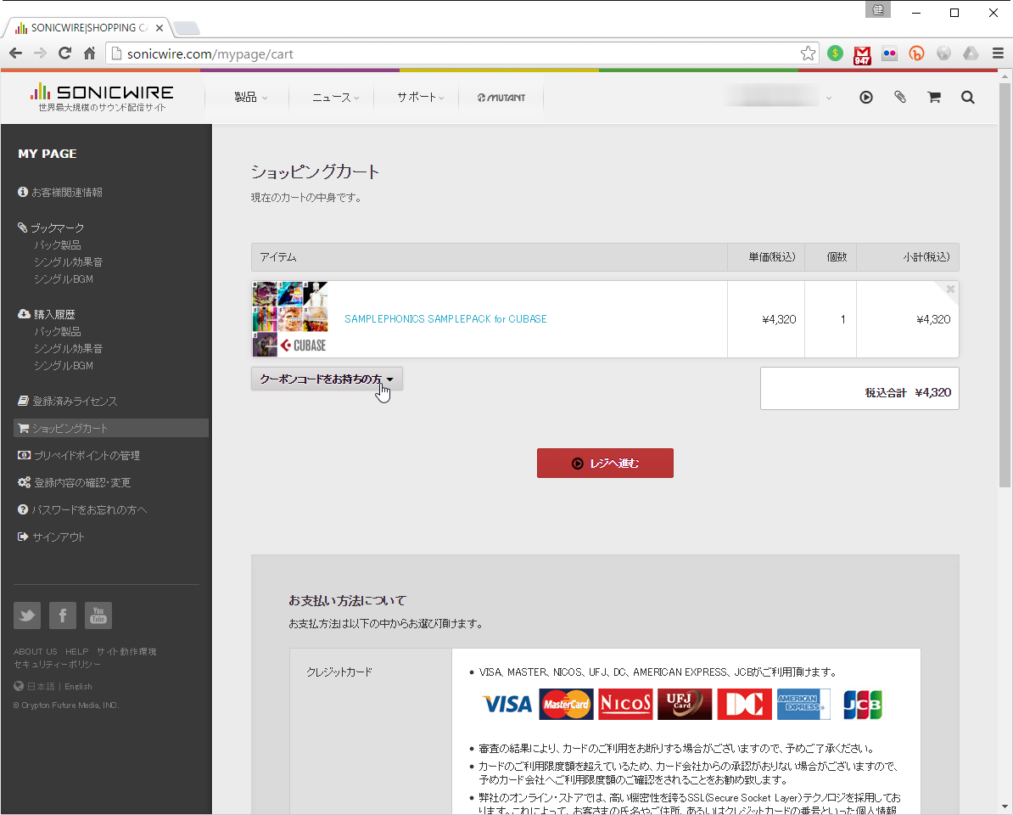Open ブックマーク in sidebar
This screenshot has height=815, width=1013.
[51, 228]
